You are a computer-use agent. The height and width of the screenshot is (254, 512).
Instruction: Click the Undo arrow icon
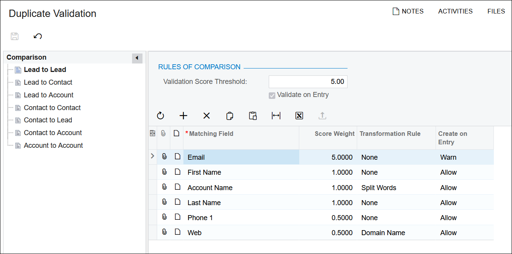37,36
